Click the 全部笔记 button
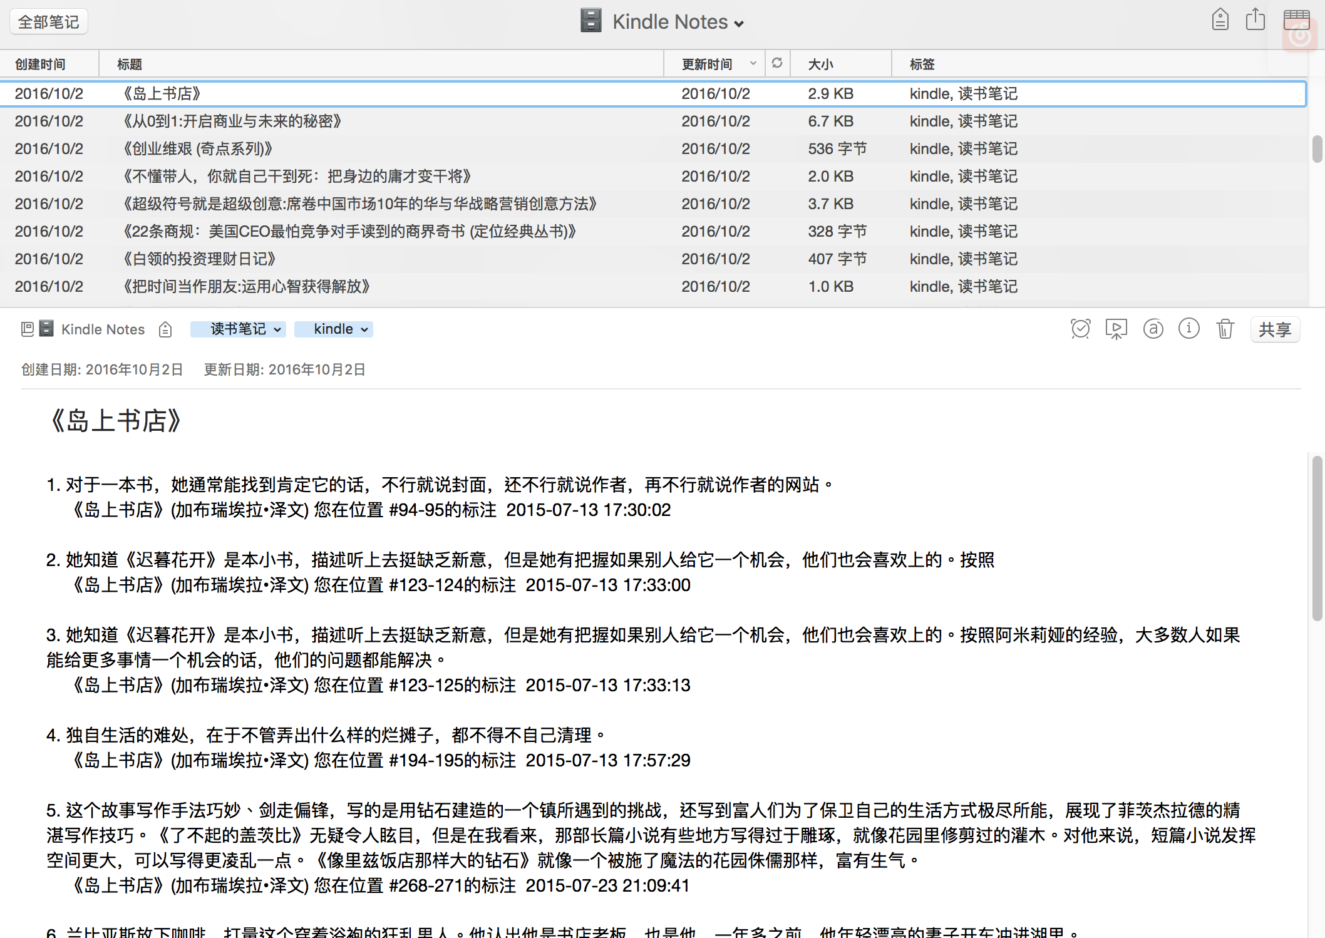The width and height of the screenshot is (1325, 938). pyautogui.click(x=49, y=22)
